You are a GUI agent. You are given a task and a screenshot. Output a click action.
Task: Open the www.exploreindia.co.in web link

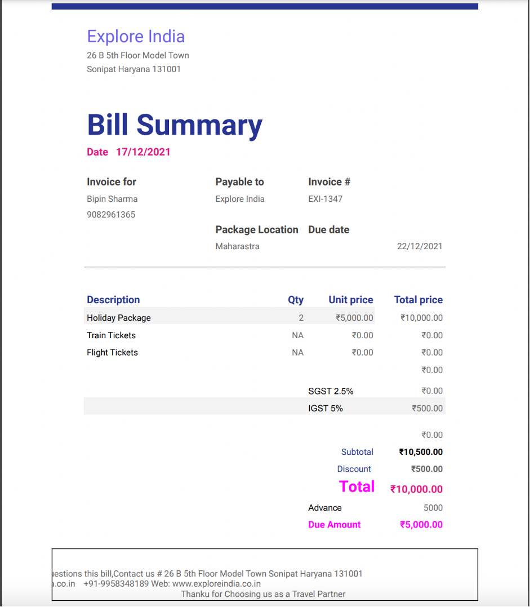[x=216, y=584]
